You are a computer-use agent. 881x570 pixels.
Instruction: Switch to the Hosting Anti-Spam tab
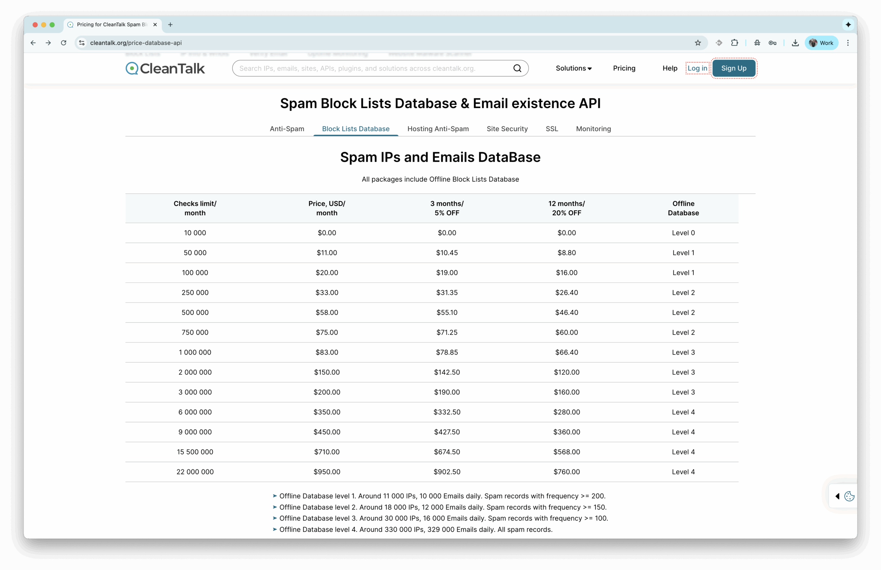[x=438, y=129]
